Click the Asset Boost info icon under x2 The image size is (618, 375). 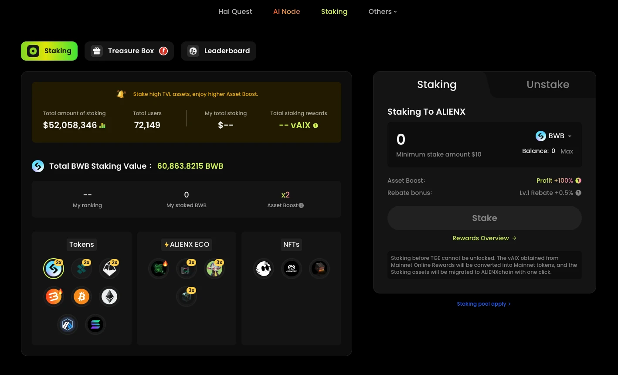click(301, 205)
